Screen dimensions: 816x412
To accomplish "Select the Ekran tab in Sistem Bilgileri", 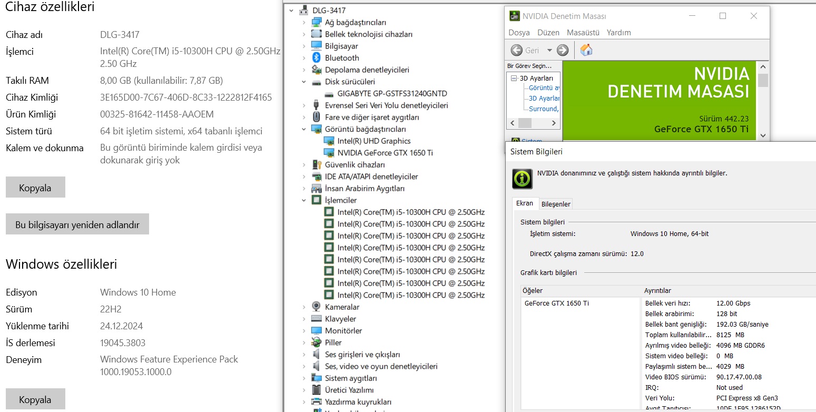I will [525, 203].
